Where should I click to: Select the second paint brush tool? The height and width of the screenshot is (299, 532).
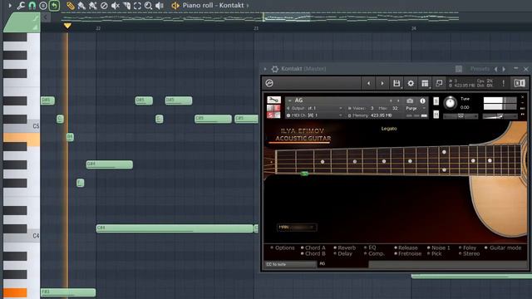point(92,6)
